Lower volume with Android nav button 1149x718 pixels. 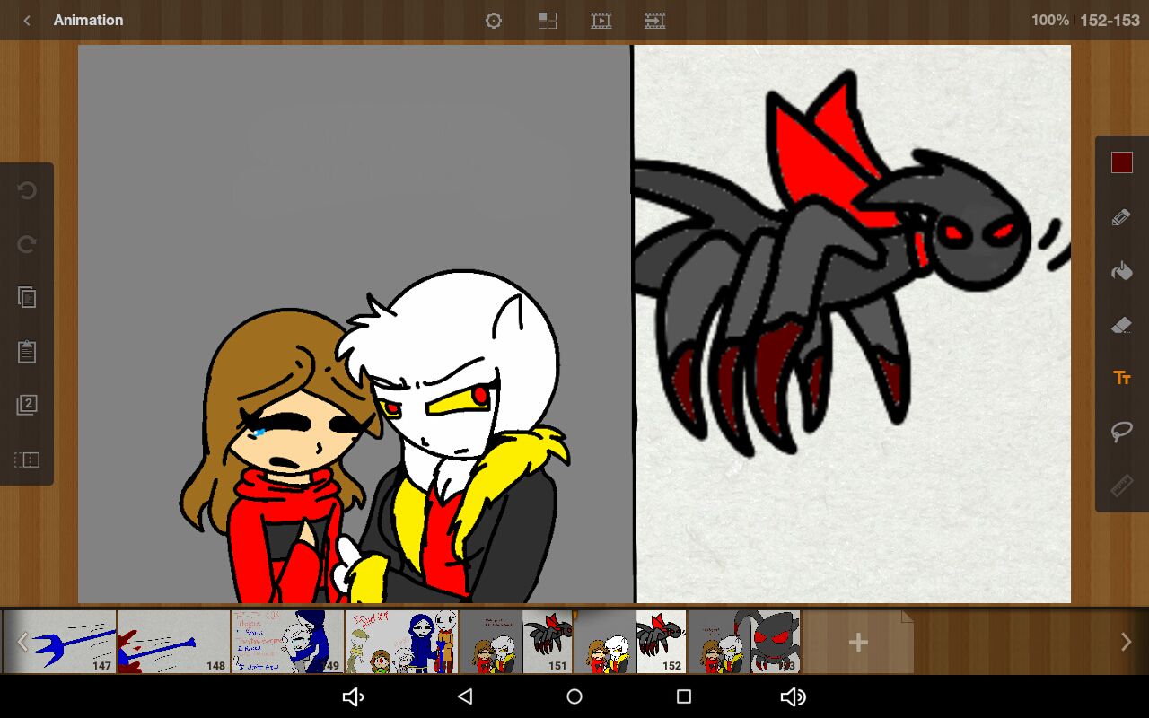tap(354, 696)
